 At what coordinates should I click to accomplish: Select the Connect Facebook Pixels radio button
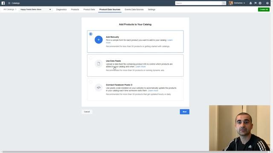click(90, 82)
